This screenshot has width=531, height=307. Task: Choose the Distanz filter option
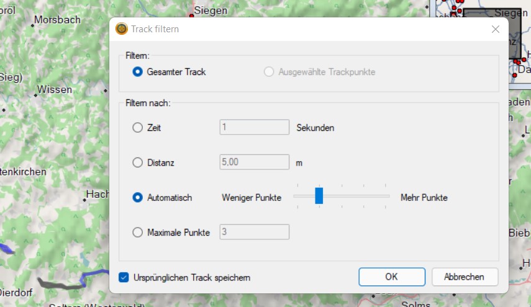[x=138, y=162]
